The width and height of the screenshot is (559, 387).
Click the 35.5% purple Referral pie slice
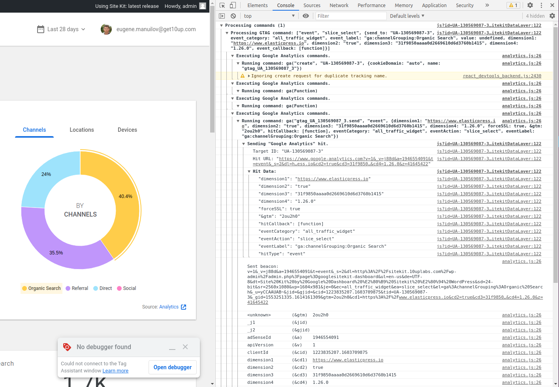(56, 253)
